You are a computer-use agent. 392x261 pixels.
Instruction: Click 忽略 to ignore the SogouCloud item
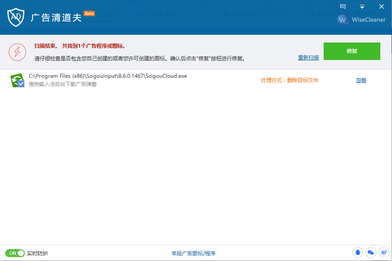point(361,80)
